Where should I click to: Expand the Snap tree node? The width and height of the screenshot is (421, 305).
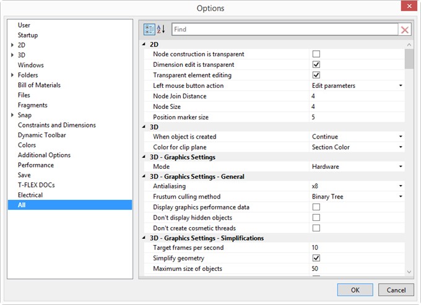(x=12, y=115)
